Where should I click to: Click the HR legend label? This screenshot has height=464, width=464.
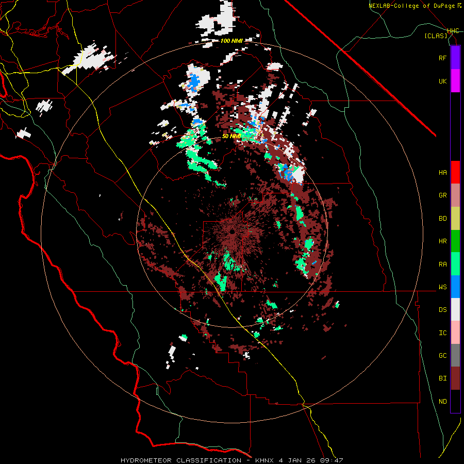click(442, 241)
